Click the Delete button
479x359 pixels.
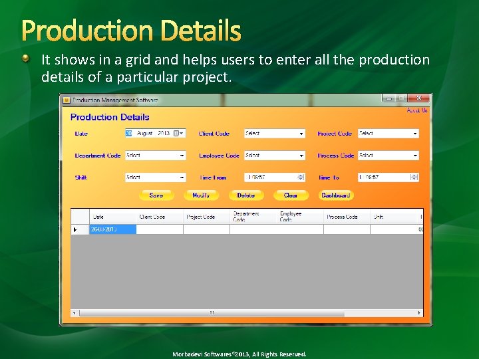point(246,195)
